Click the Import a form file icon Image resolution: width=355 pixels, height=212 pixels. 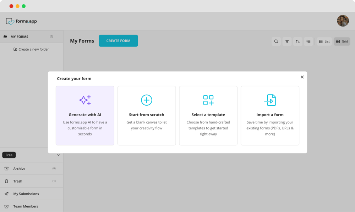click(270, 100)
